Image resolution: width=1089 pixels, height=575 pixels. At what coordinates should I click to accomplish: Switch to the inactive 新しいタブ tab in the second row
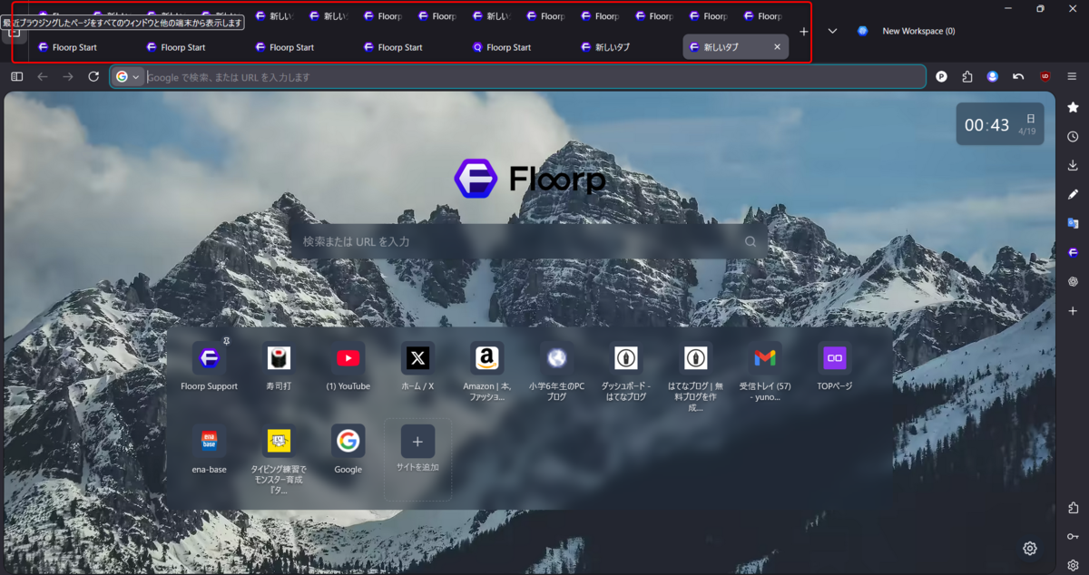coord(626,47)
